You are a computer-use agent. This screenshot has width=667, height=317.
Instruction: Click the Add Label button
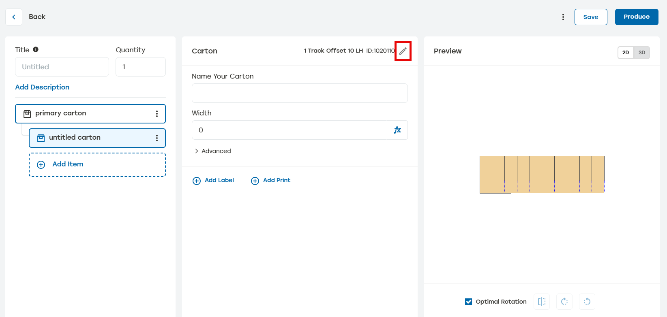[x=213, y=181]
